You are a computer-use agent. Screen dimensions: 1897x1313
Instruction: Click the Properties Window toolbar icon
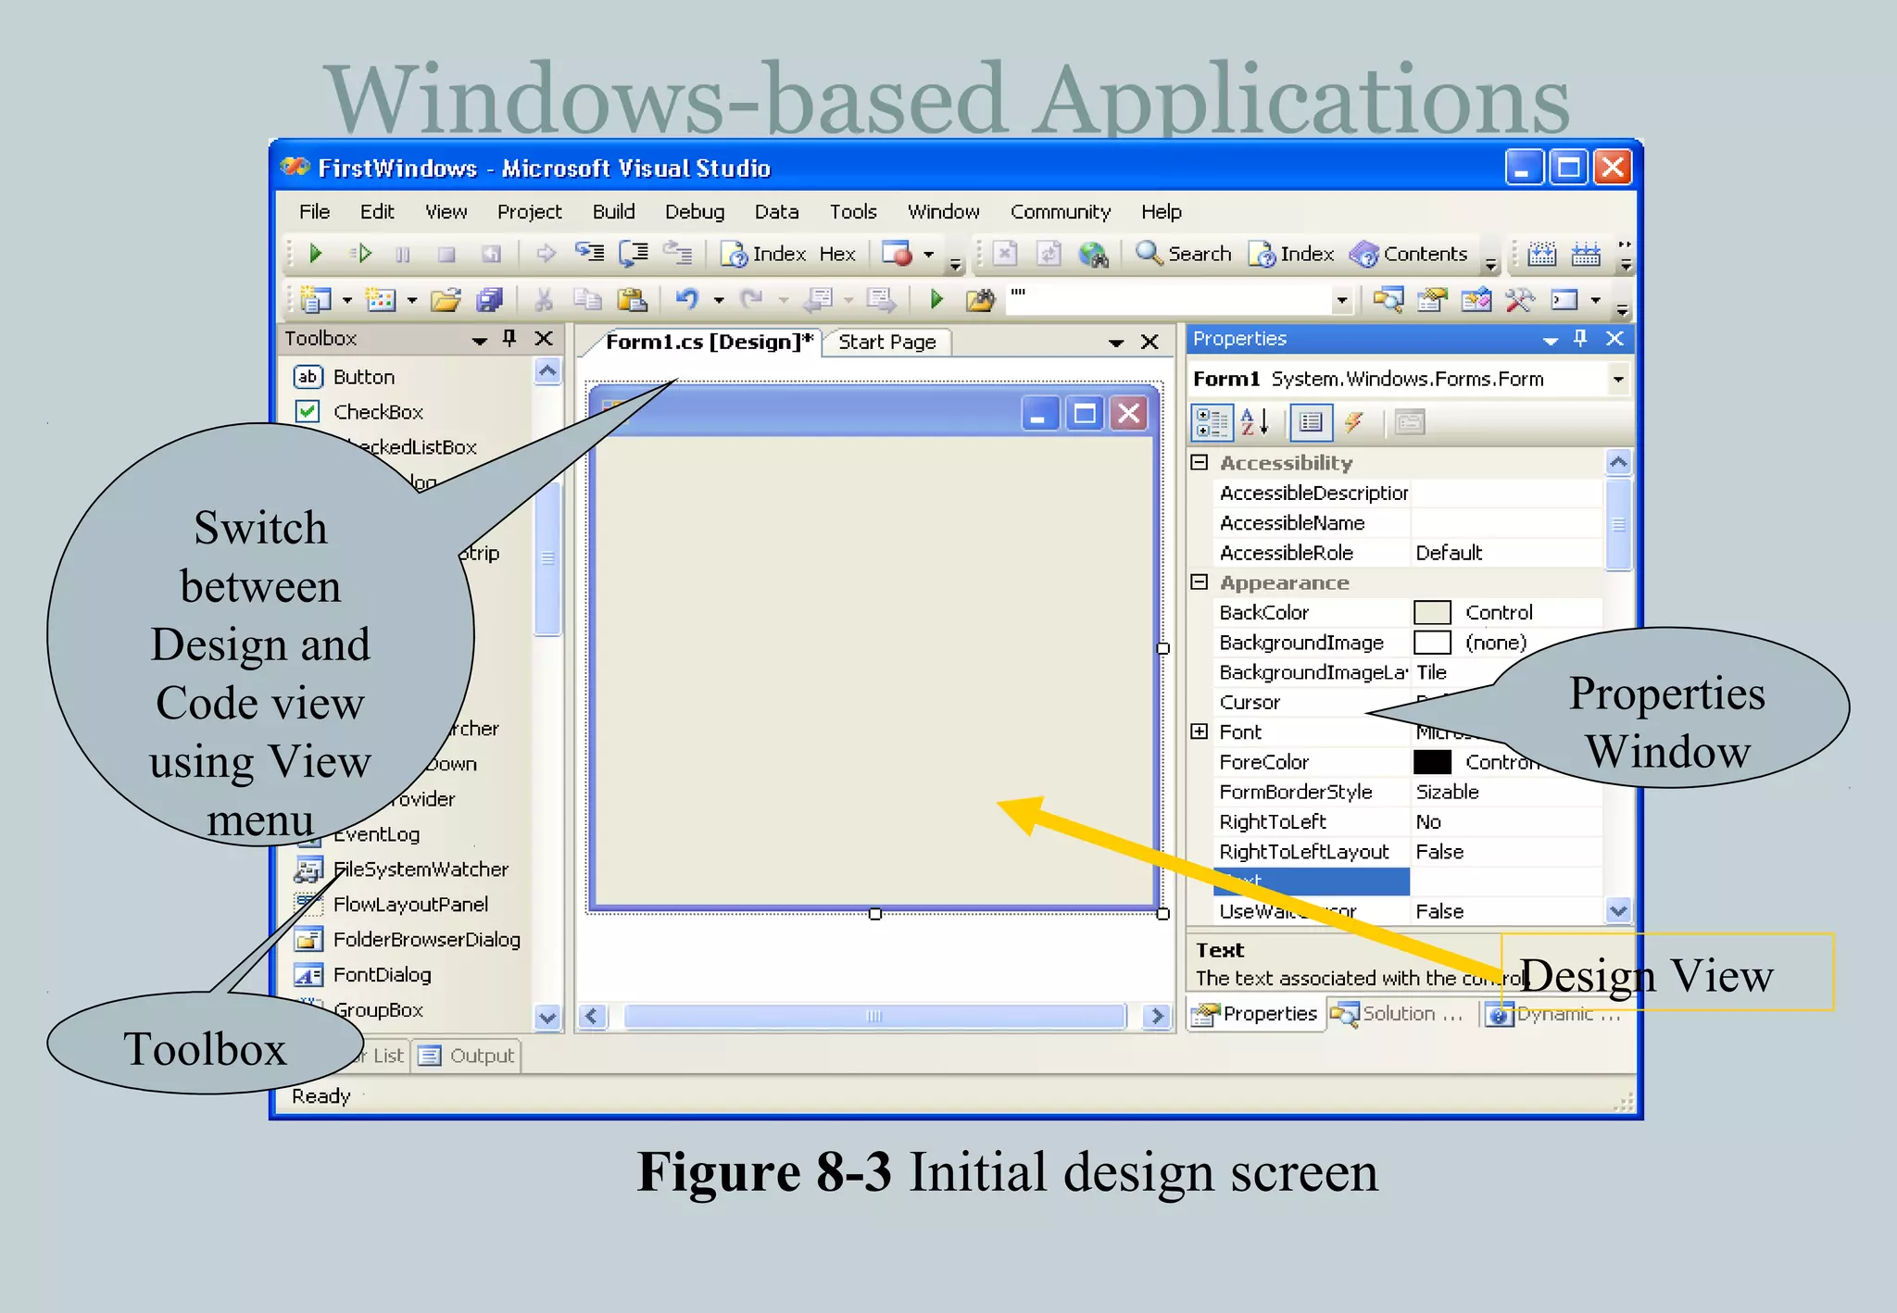click(1432, 299)
